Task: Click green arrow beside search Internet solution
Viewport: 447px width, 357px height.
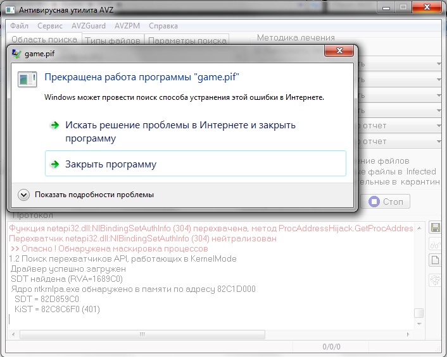Action: click(54, 125)
